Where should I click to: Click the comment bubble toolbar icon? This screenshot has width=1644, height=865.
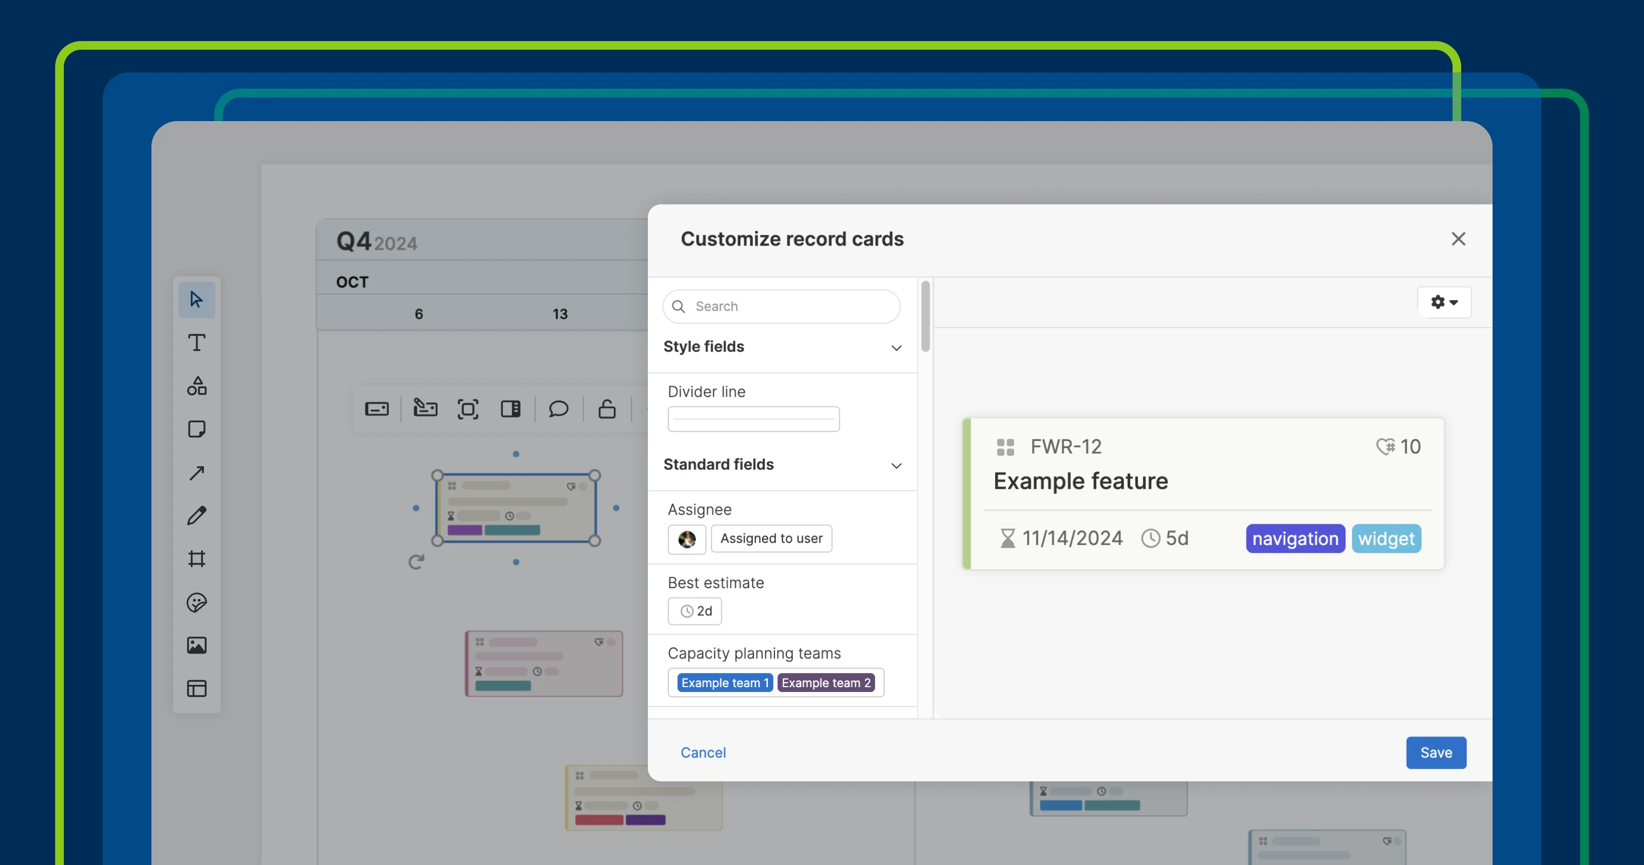(x=559, y=409)
